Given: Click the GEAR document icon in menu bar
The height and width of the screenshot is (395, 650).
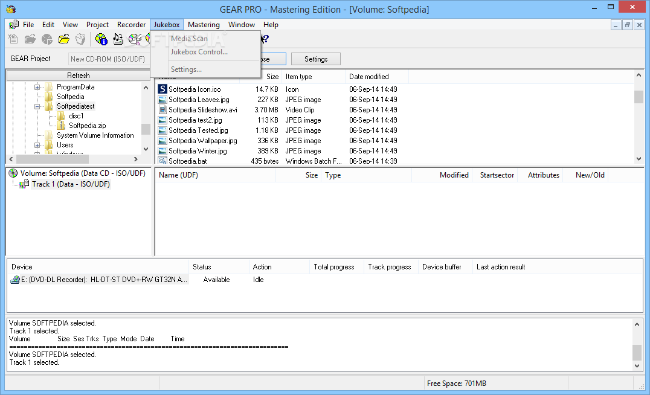Looking at the screenshot, I should coord(14,24).
